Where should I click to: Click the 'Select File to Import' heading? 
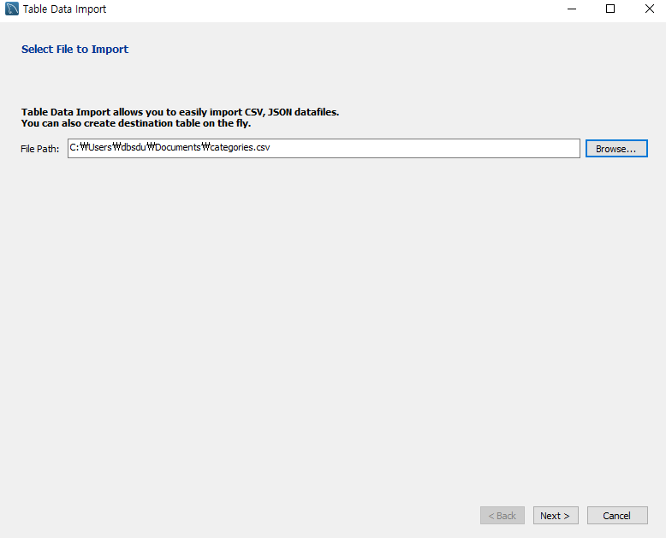pyautogui.click(x=74, y=50)
